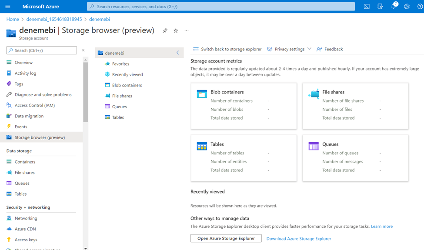Open Networking under Security + networking
This screenshot has width=424, height=250.
[x=26, y=218]
